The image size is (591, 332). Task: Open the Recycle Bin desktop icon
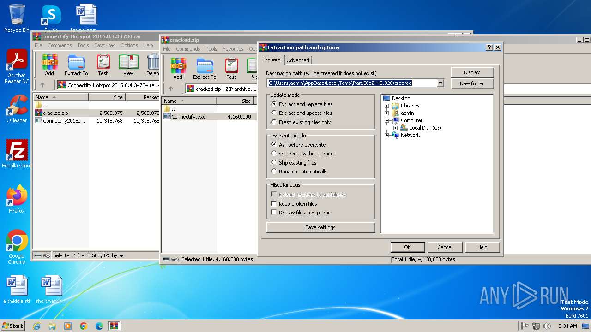point(17,18)
